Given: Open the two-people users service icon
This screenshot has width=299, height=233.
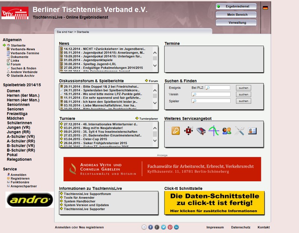Looking at the screenshot, I should coord(226,131).
